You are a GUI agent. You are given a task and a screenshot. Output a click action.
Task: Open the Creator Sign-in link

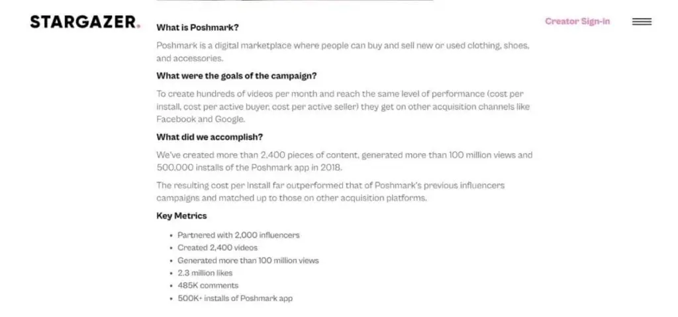577,21
